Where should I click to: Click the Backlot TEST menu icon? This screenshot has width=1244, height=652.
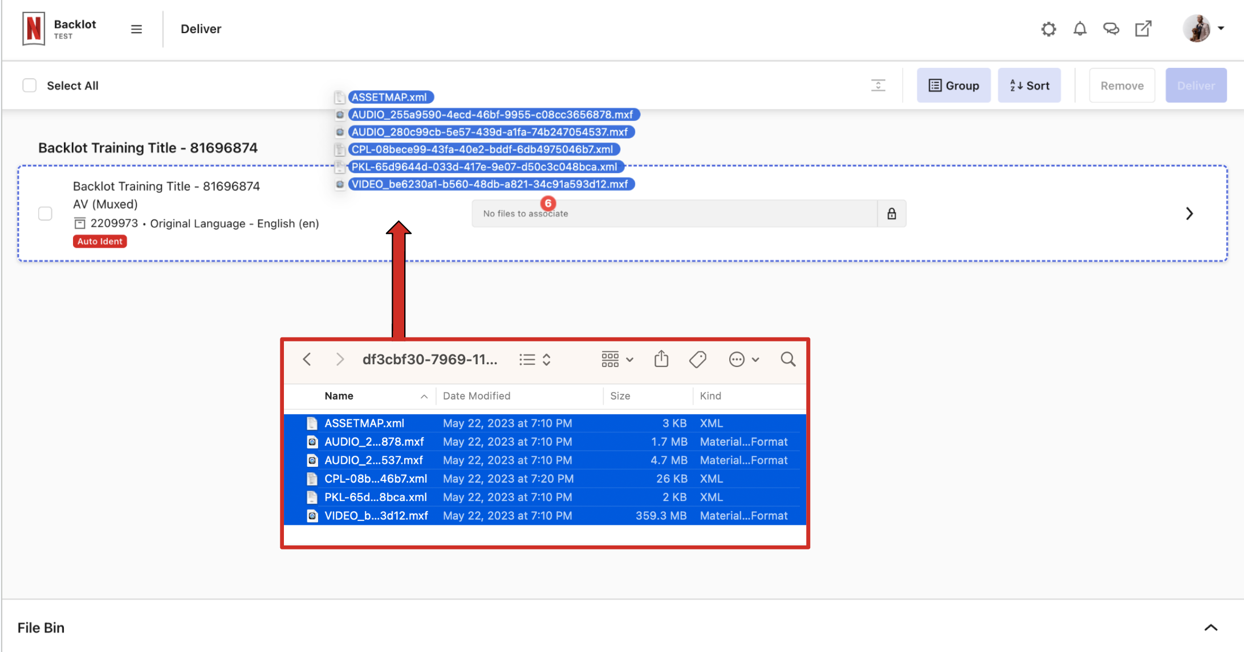point(136,28)
